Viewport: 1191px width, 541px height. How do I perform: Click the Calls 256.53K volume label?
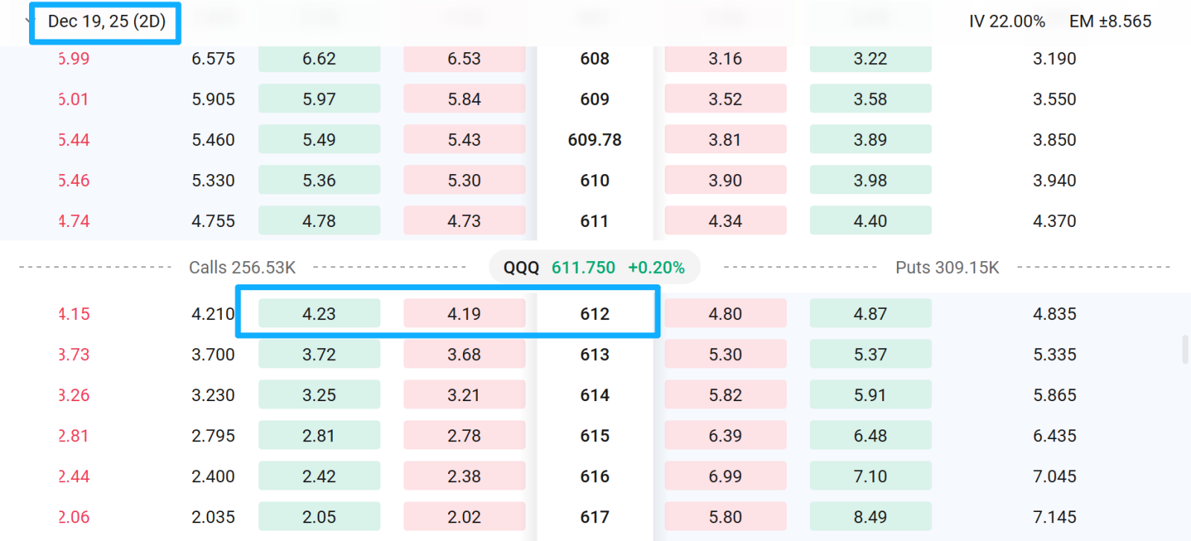[x=242, y=267]
